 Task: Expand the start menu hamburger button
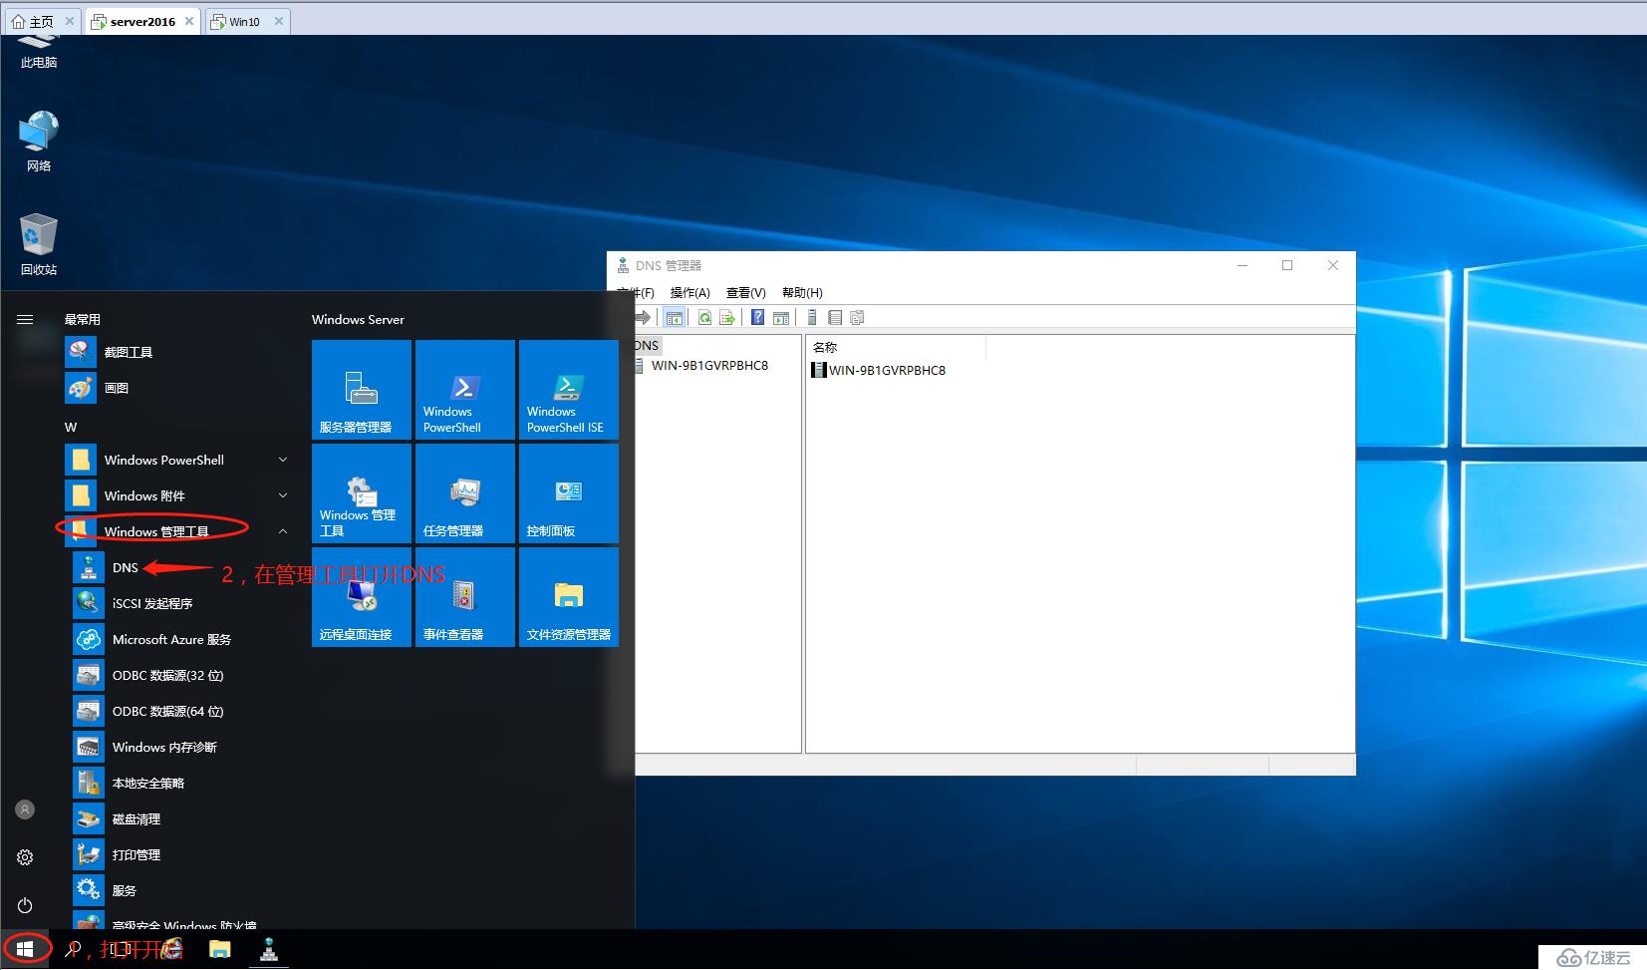[x=25, y=319]
